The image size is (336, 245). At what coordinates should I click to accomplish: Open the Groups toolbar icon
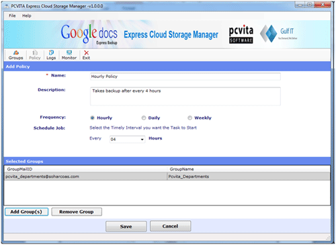coord(15,55)
